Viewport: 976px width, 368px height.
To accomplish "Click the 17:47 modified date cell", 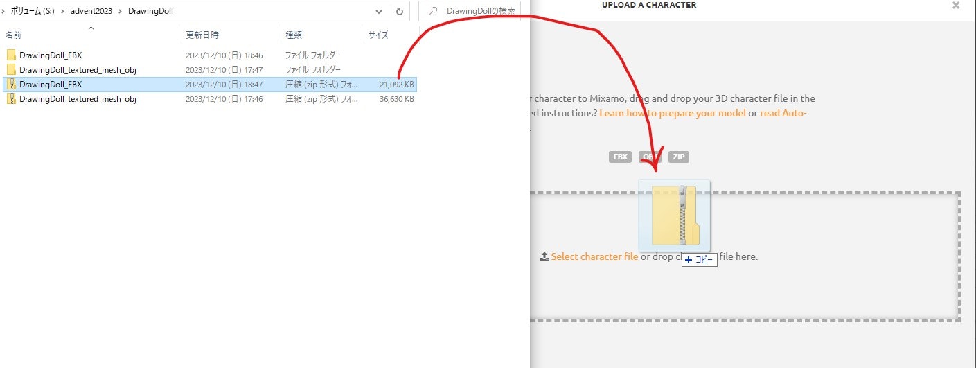I will [x=224, y=70].
